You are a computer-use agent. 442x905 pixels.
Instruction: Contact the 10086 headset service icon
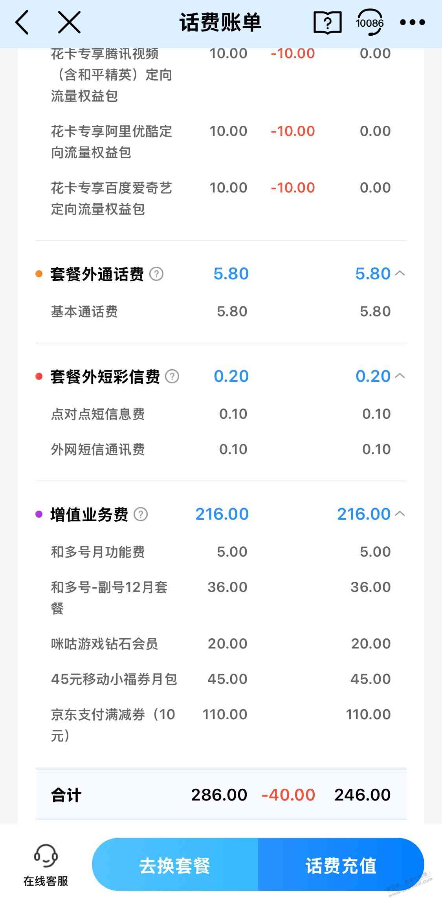point(370,22)
